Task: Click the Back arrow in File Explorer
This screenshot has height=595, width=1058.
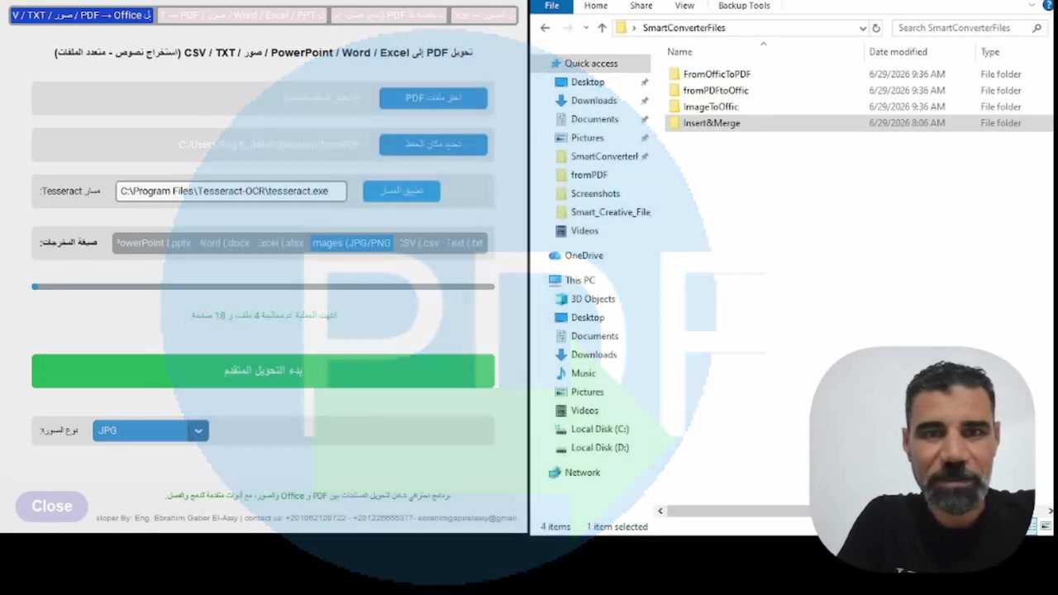Action: click(545, 28)
